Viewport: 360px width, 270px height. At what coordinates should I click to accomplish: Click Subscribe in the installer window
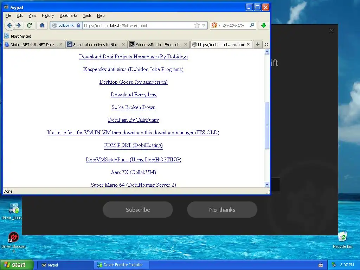tap(138, 210)
